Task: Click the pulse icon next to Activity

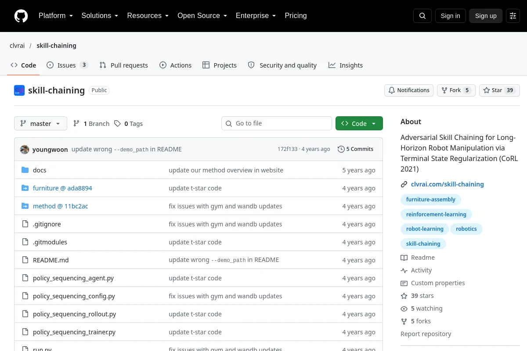Action: tap(404, 270)
